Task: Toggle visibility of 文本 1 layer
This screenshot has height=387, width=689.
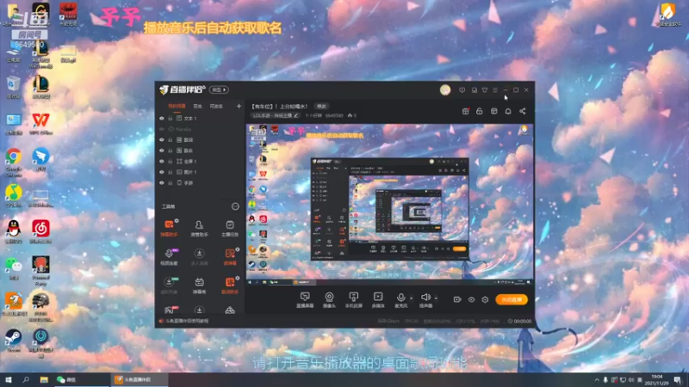Action: [x=162, y=119]
